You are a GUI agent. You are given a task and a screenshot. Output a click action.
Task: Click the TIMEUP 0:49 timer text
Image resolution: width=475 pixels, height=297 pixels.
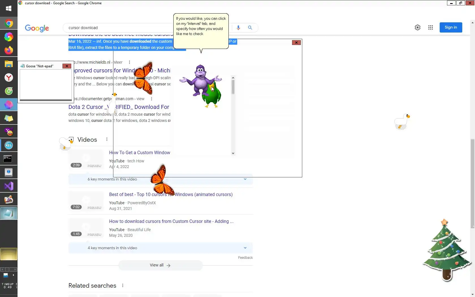(x=8, y=286)
